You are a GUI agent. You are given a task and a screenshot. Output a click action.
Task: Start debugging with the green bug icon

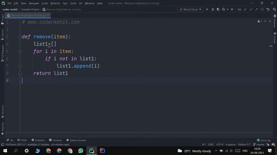213,9
